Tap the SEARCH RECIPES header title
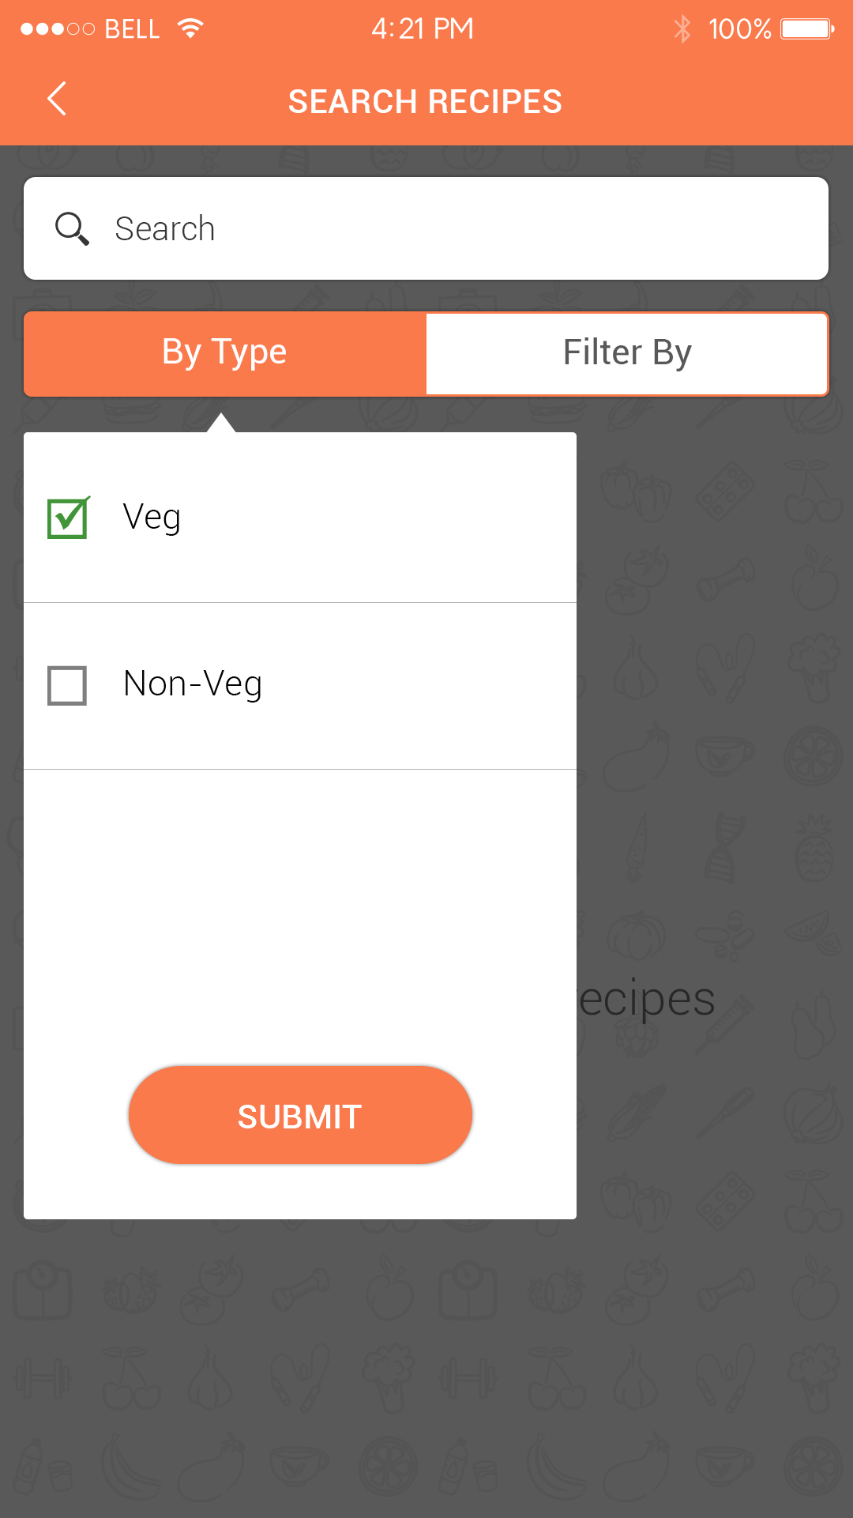This screenshot has width=853, height=1518. (x=425, y=102)
